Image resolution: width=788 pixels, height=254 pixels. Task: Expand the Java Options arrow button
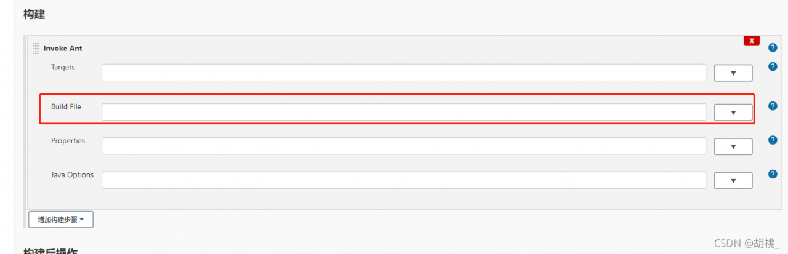(733, 180)
